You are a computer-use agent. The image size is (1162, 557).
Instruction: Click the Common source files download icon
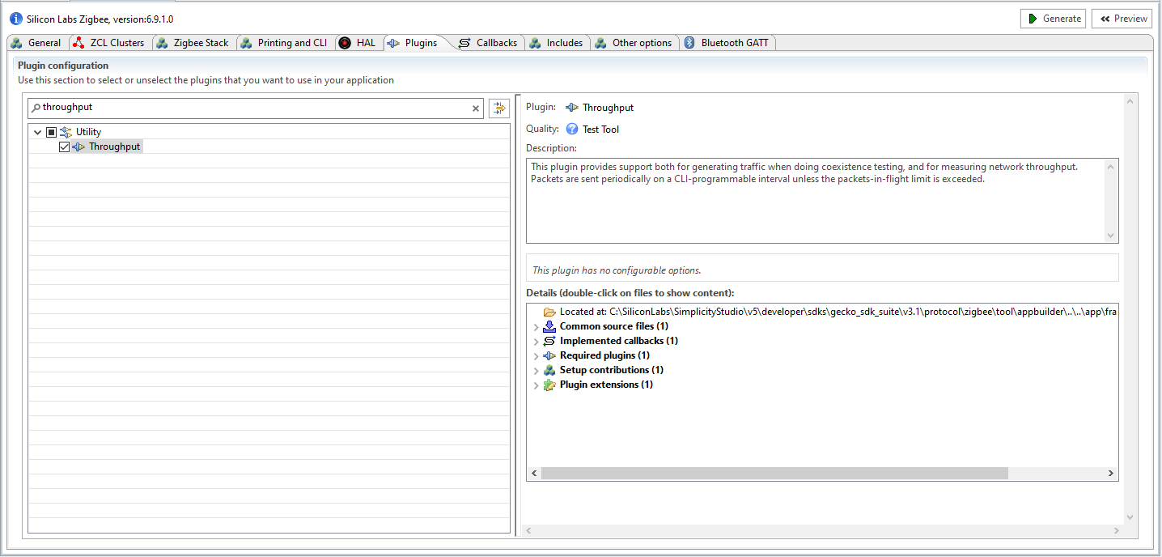(x=549, y=326)
